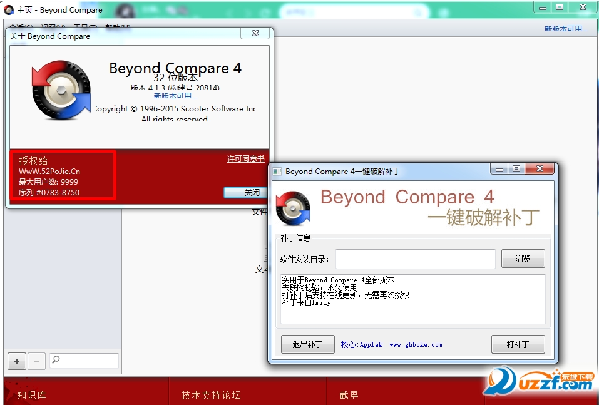The image size is (599, 405).
Task: Click the 打补丁 apply patch button
Action: [x=518, y=344]
